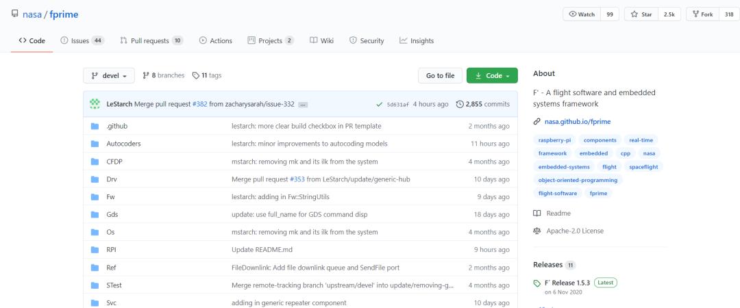Click the Readme book icon

coord(536,213)
